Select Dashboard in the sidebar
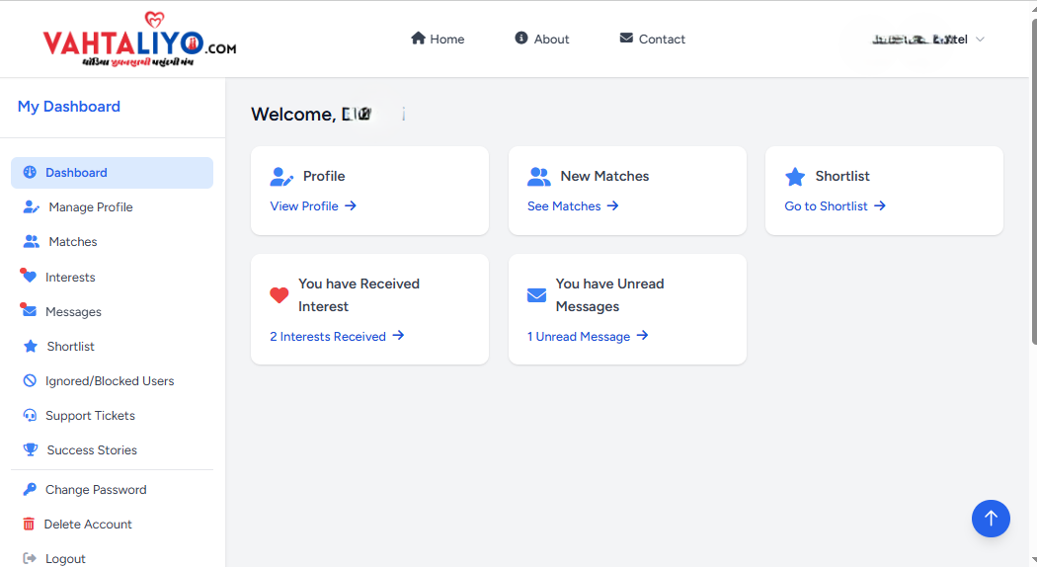The width and height of the screenshot is (1037, 567). pos(112,173)
